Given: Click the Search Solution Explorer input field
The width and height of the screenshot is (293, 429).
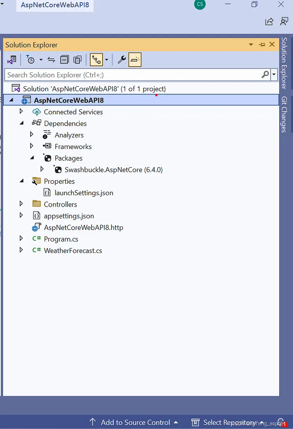Looking at the screenshot, I should click(133, 75).
